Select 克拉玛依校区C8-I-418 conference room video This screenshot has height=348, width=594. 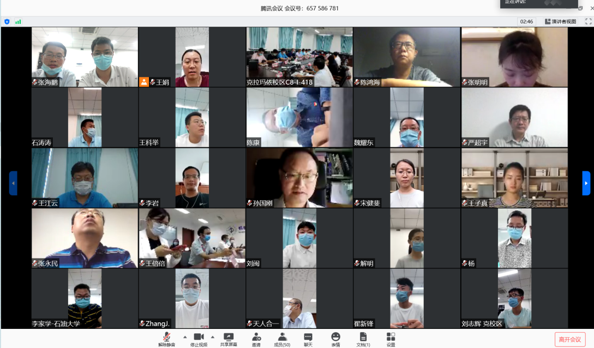(x=299, y=57)
